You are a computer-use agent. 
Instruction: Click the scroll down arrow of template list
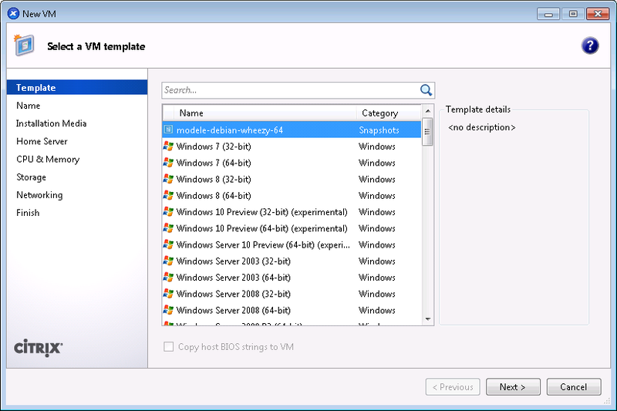428,319
